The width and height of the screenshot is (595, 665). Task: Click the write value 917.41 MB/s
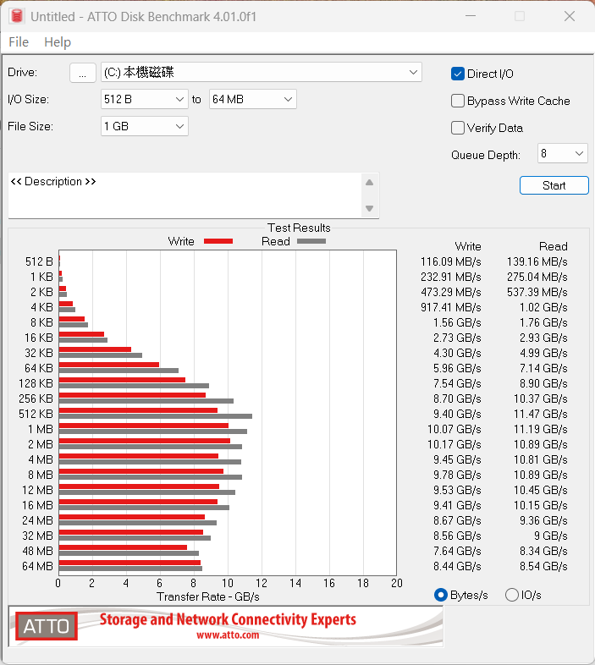click(x=451, y=307)
